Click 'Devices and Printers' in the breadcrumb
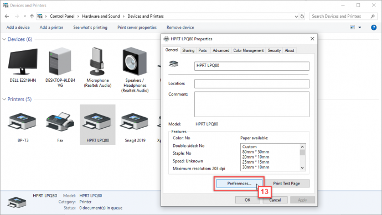This screenshot has height=215, width=382. pos(146,16)
